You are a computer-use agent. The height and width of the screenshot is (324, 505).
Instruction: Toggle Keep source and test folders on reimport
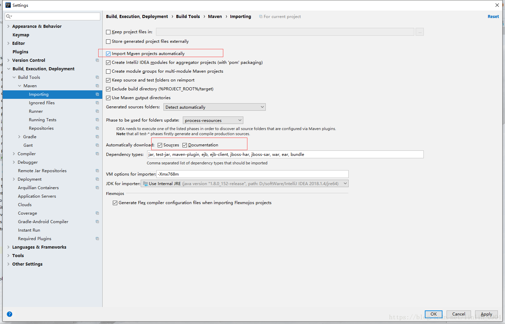tap(108, 80)
